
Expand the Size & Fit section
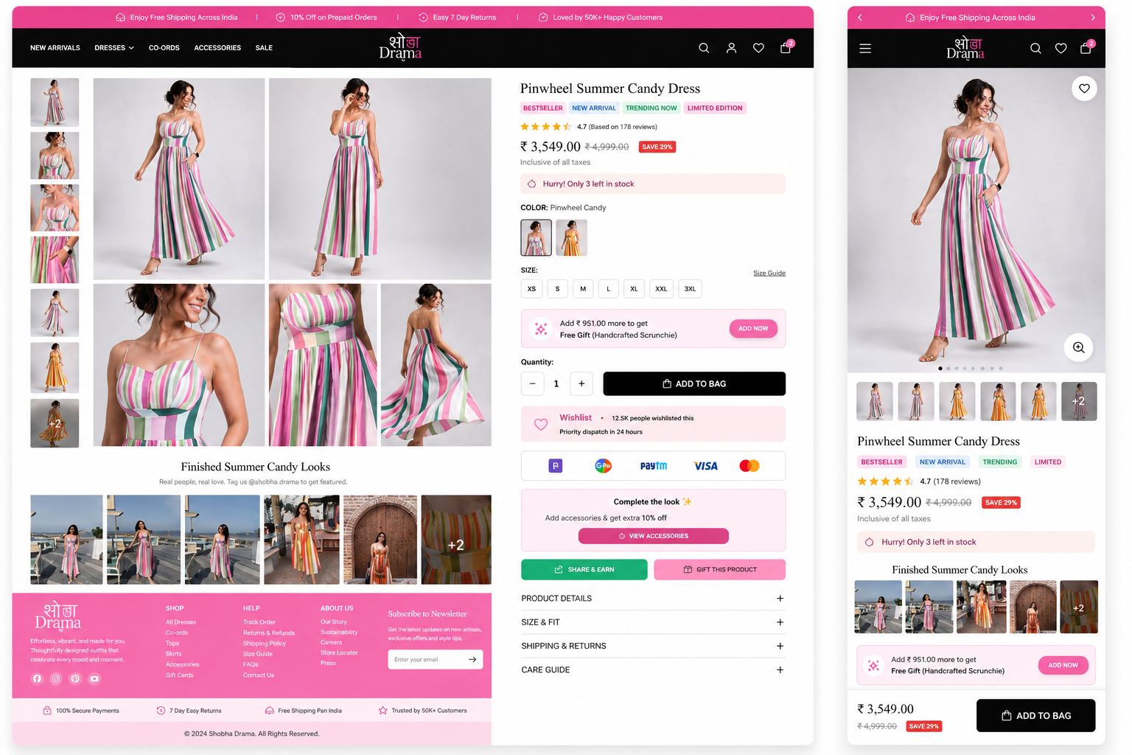tap(653, 622)
